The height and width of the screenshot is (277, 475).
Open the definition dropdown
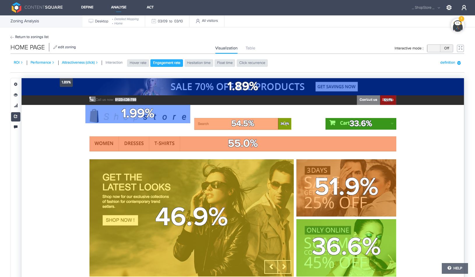pos(450,63)
